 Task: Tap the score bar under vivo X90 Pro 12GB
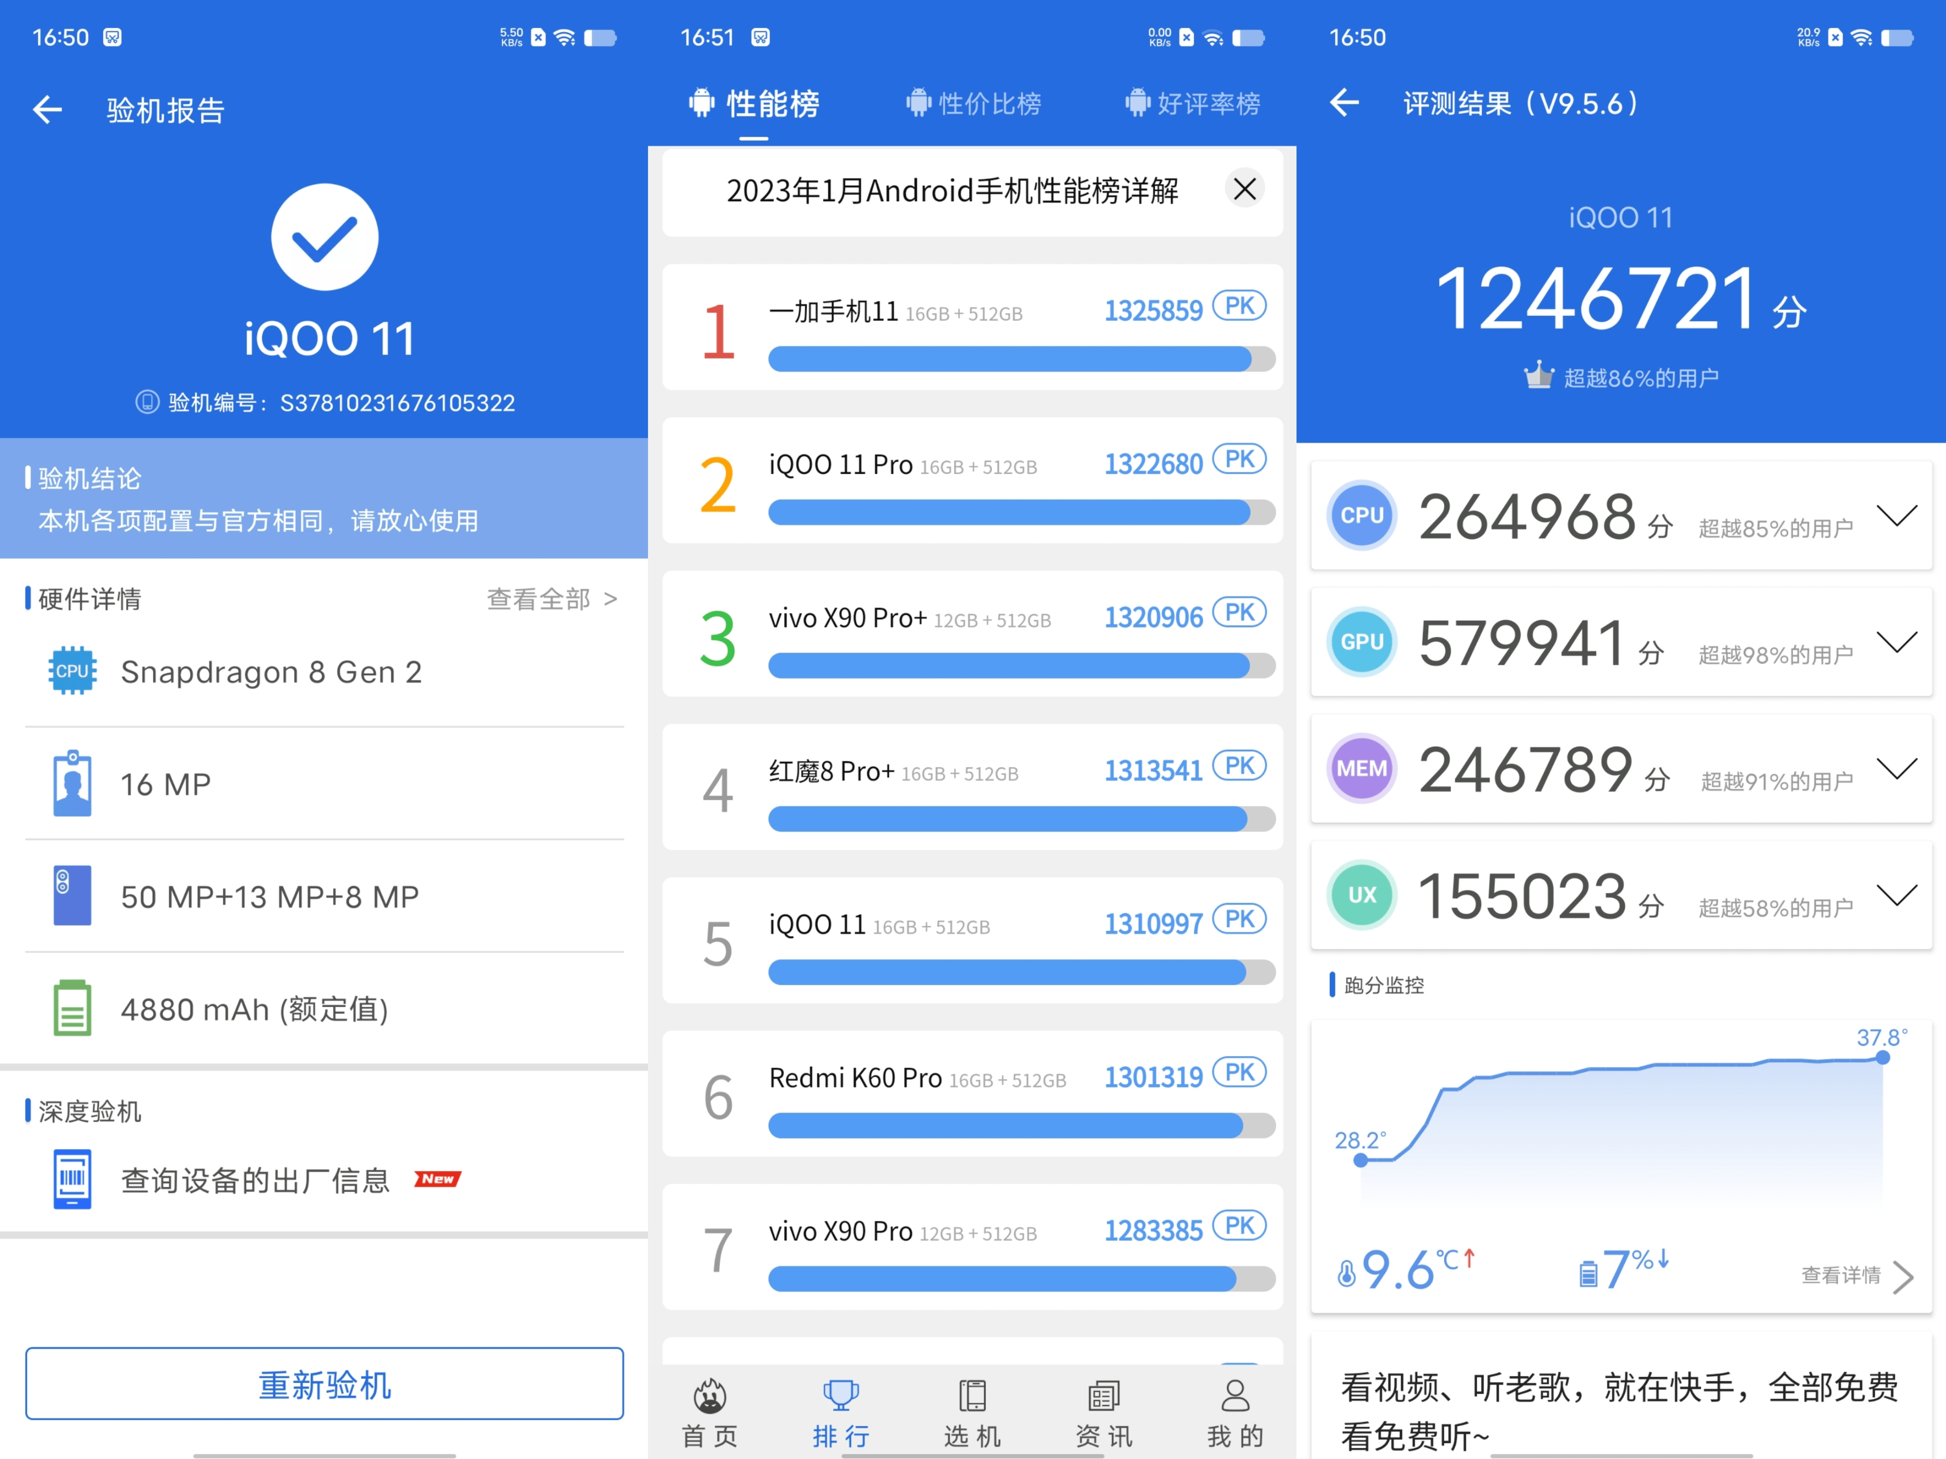[1021, 1279]
